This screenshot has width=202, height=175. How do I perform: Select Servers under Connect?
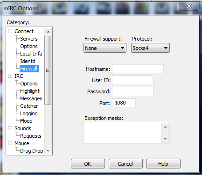pos(29,39)
